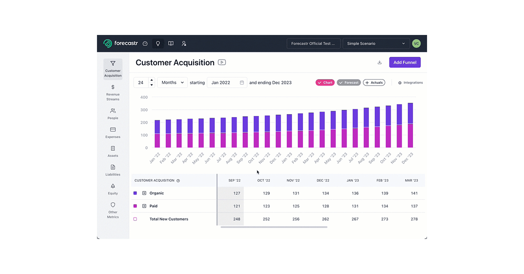Screen dimensions: 524x274
Task: Select total value 278 for Mar '23
Action: click(x=414, y=219)
